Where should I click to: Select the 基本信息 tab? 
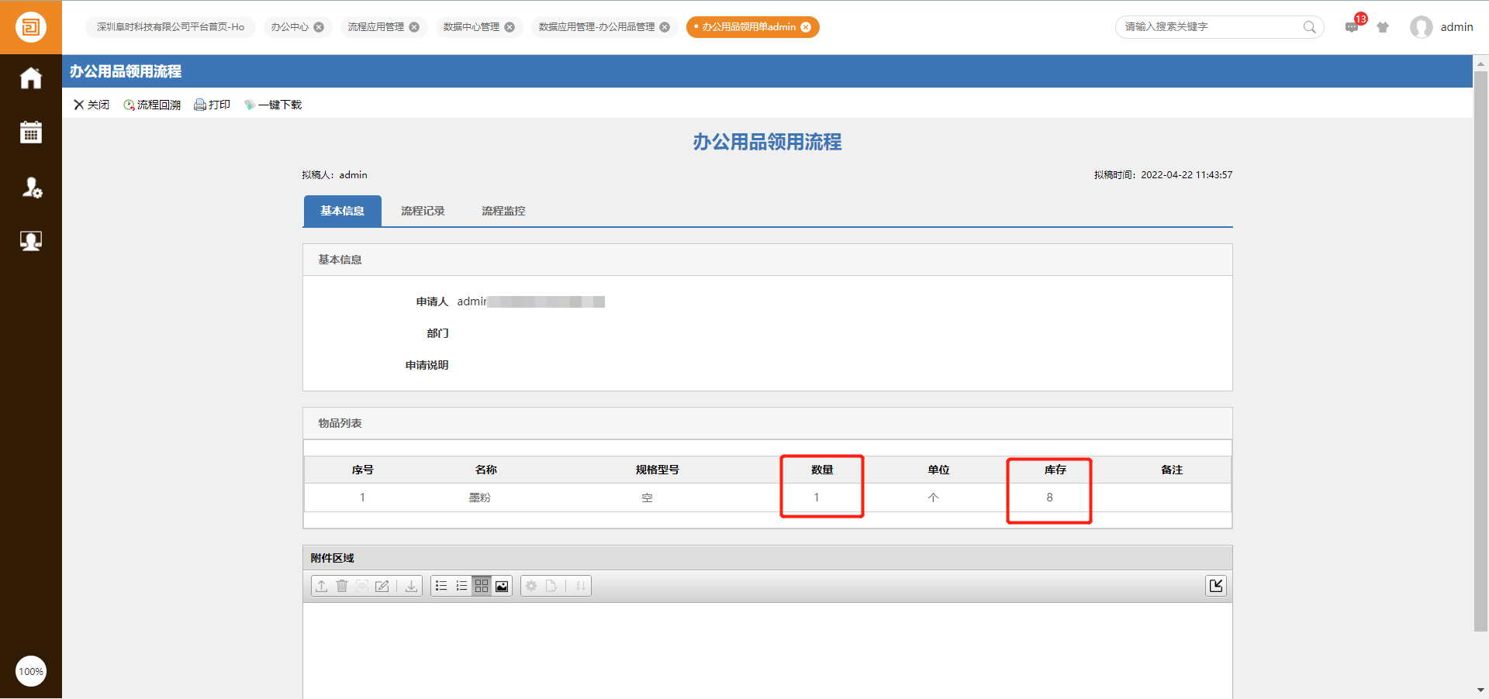click(x=342, y=211)
